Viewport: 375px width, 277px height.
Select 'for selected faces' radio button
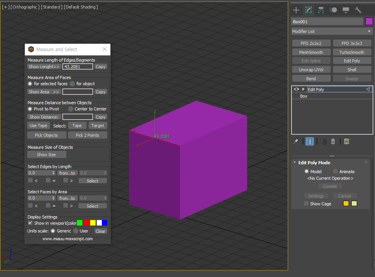coord(30,84)
